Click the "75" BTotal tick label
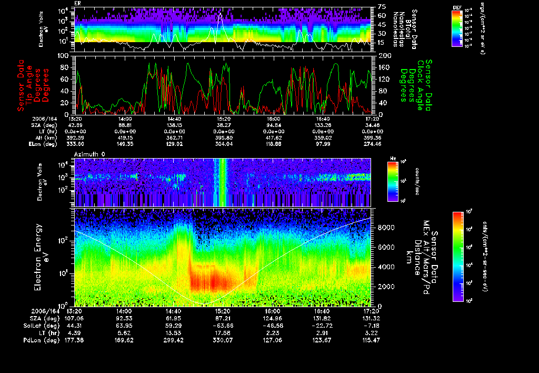This screenshot has width=539, height=373. [x=382, y=7]
